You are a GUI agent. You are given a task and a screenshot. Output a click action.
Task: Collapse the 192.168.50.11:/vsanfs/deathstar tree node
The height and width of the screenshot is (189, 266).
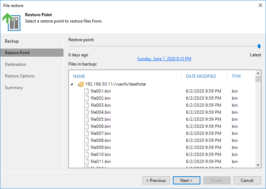click(72, 84)
